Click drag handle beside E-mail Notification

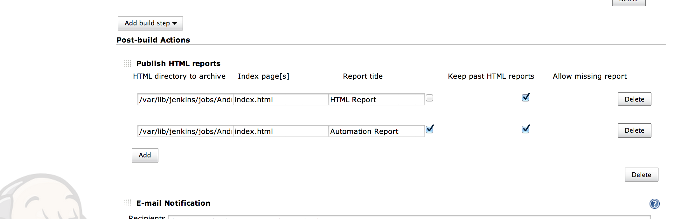pyautogui.click(x=128, y=203)
